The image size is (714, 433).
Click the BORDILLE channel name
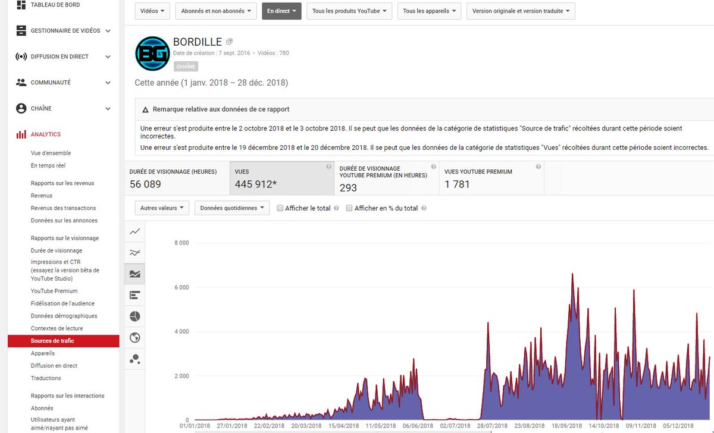tap(198, 42)
